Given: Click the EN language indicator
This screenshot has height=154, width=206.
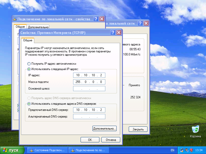Looking at the screenshot, I should [172, 150].
